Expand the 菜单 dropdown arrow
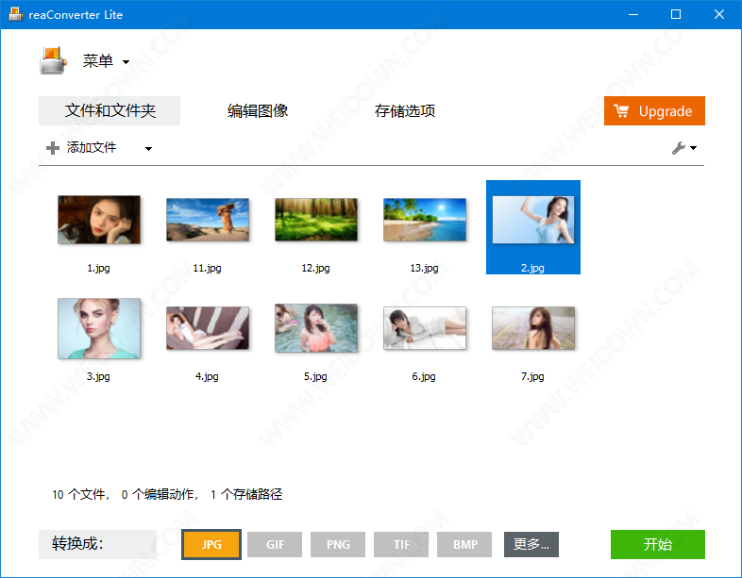 (126, 62)
